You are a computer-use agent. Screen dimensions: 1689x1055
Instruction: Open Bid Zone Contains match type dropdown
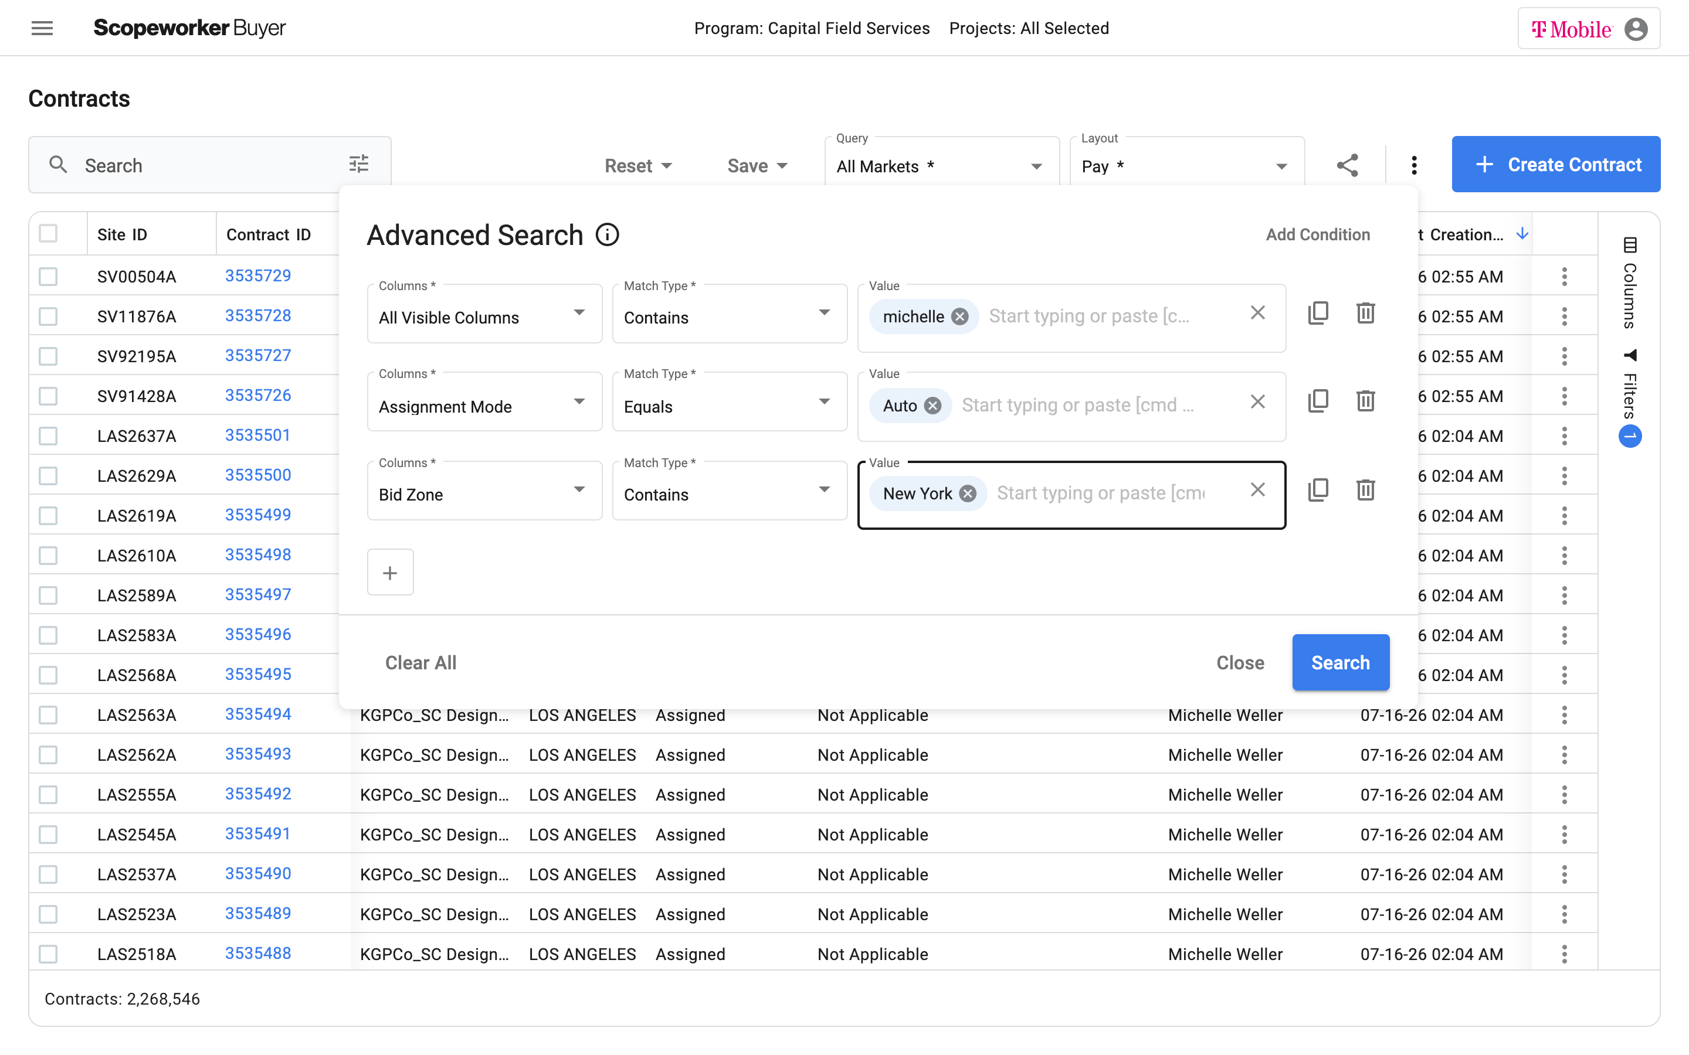tap(730, 491)
